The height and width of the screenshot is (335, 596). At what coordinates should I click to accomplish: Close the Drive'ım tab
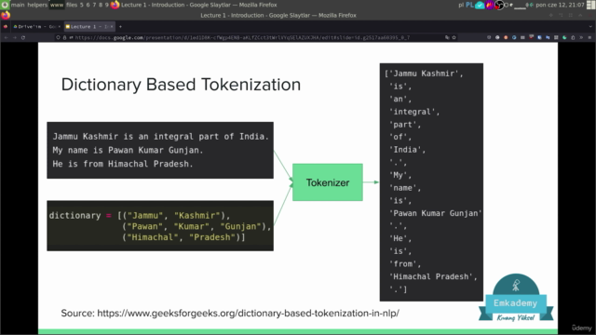60,27
